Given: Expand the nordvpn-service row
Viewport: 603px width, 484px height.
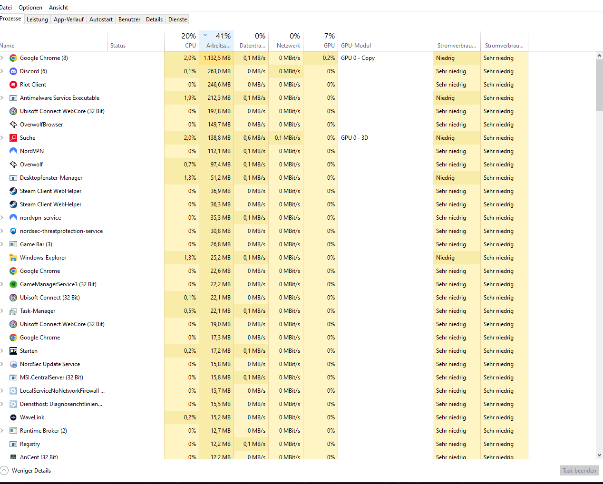Looking at the screenshot, I should (x=2, y=218).
